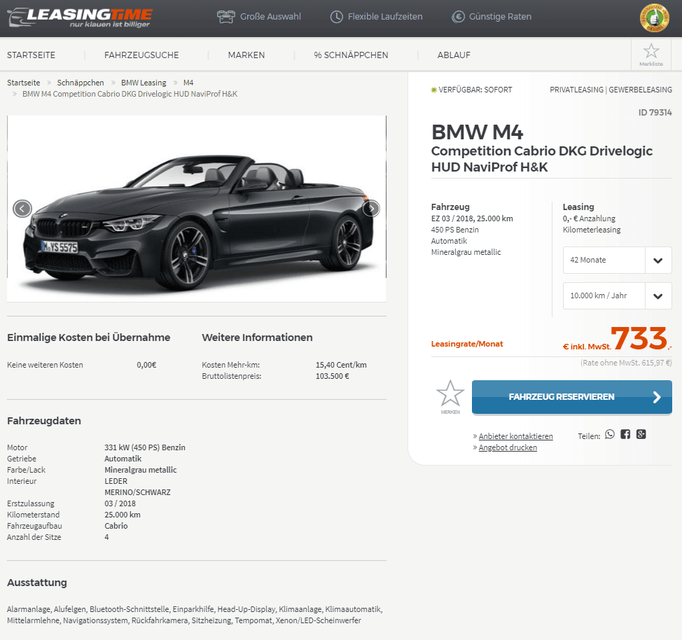Click the Angebot drucken link

508,447
